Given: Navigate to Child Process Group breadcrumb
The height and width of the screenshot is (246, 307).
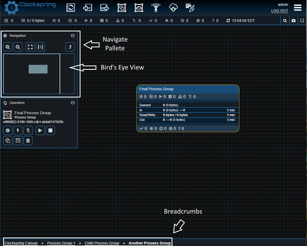Looking at the screenshot, I should (x=102, y=243).
